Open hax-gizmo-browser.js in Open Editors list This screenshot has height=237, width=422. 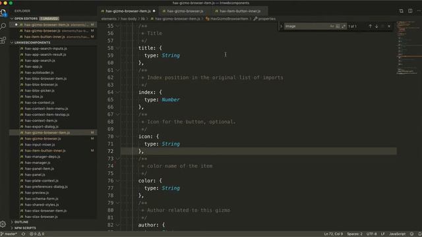click(53, 31)
